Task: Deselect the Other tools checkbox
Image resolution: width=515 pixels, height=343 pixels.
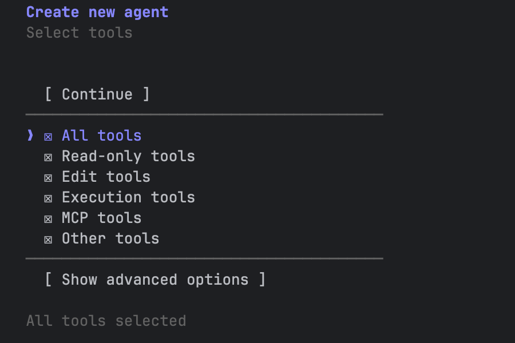Action: pos(48,240)
